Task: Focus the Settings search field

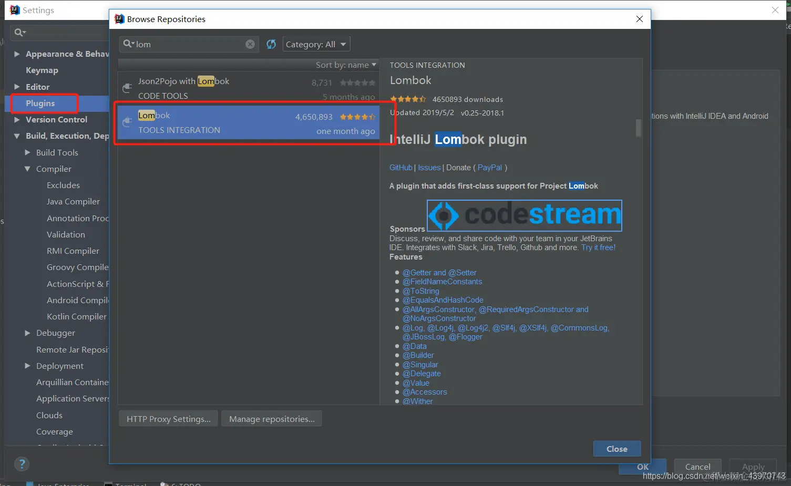Action: coord(59,33)
